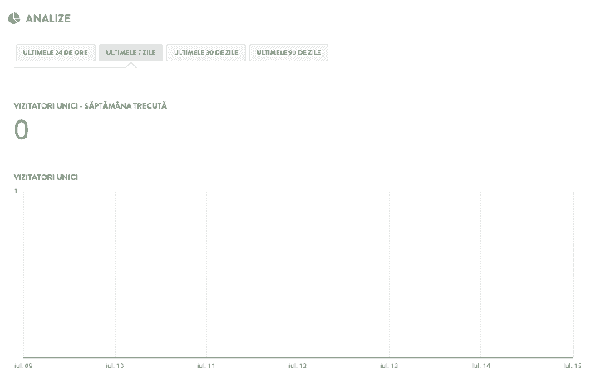Click the Analize pie chart icon

click(14, 18)
